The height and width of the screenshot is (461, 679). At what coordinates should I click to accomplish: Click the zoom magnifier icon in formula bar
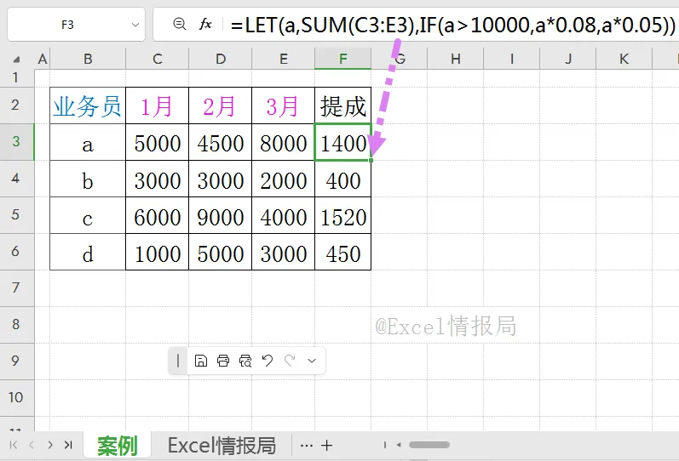click(x=179, y=24)
